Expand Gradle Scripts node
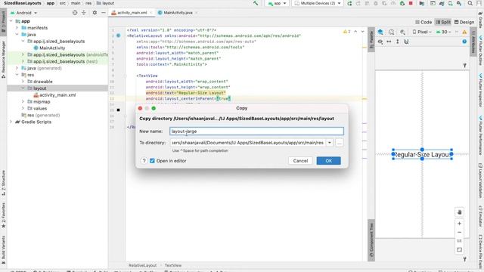The image size is (484, 272). coord(11,122)
